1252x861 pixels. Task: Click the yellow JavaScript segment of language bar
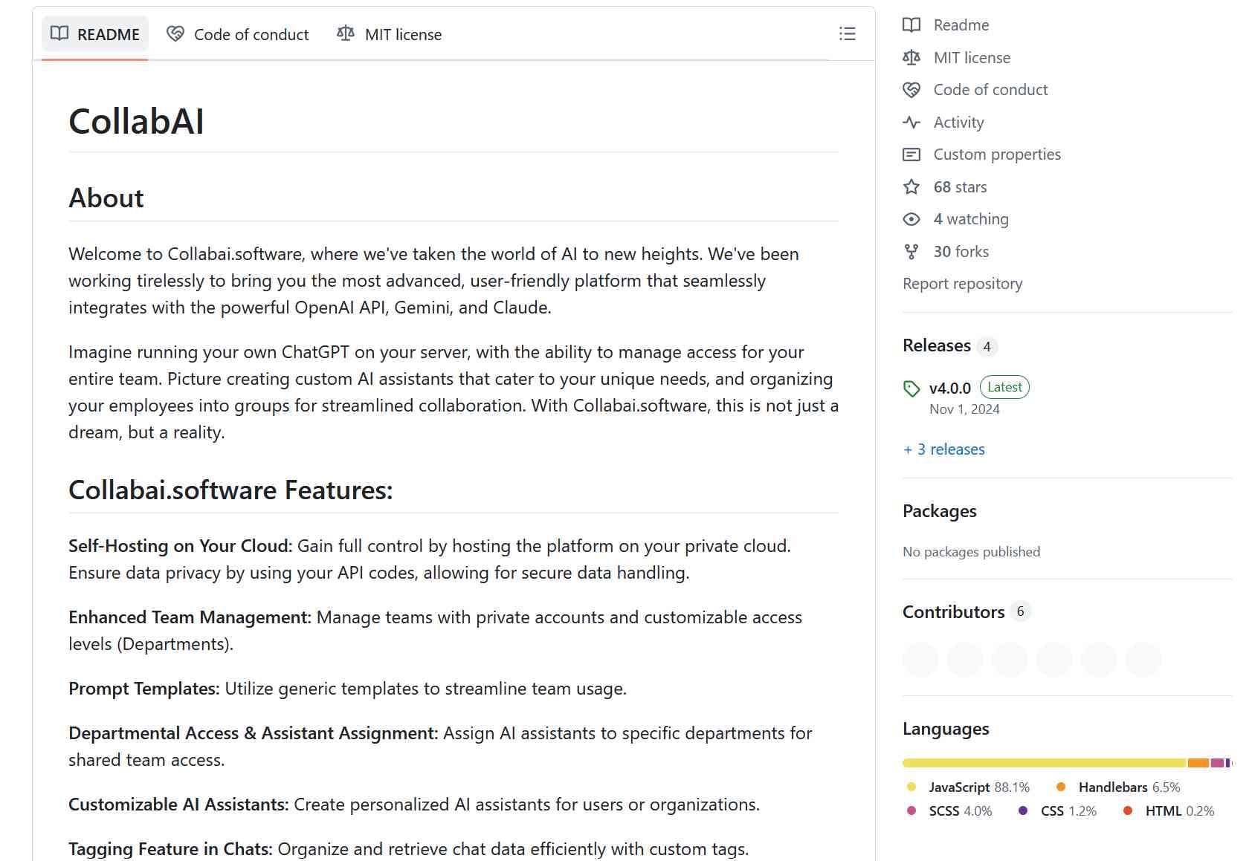(1044, 763)
